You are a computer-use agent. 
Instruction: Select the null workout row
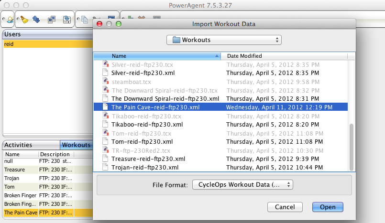click(x=48, y=161)
